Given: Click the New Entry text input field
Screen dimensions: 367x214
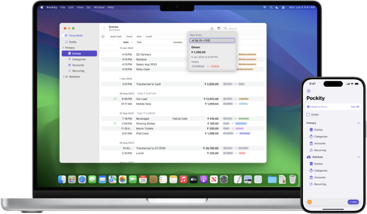Looking at the screenshot, I should (212, 41).
